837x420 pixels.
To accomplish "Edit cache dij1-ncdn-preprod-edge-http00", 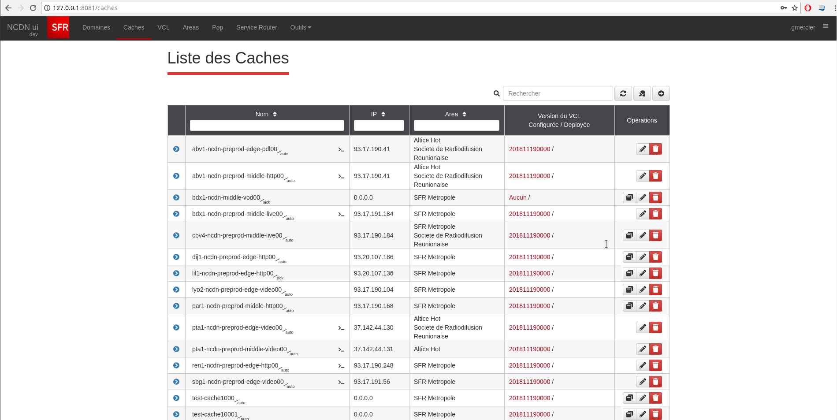I will click(x=643, y=257).
